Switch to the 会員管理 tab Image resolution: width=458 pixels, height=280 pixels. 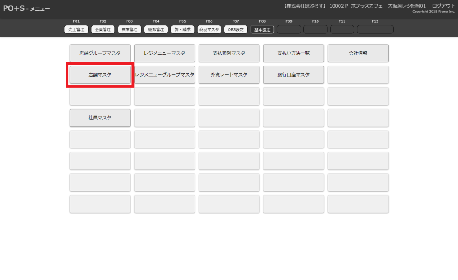103,29
